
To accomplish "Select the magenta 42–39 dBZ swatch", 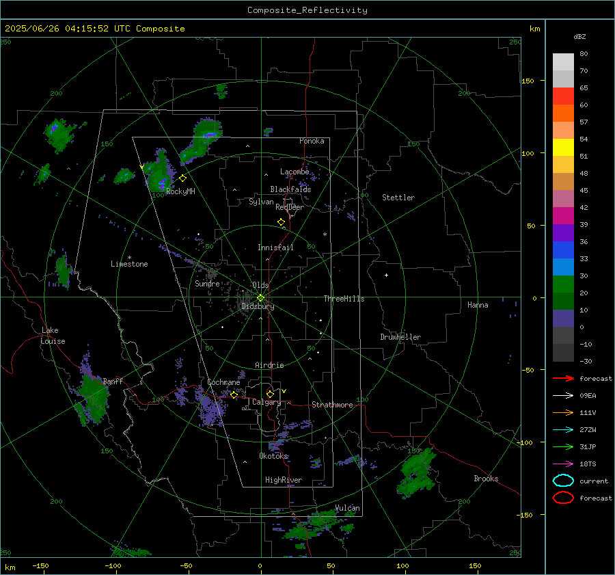I will click(563, 216).
